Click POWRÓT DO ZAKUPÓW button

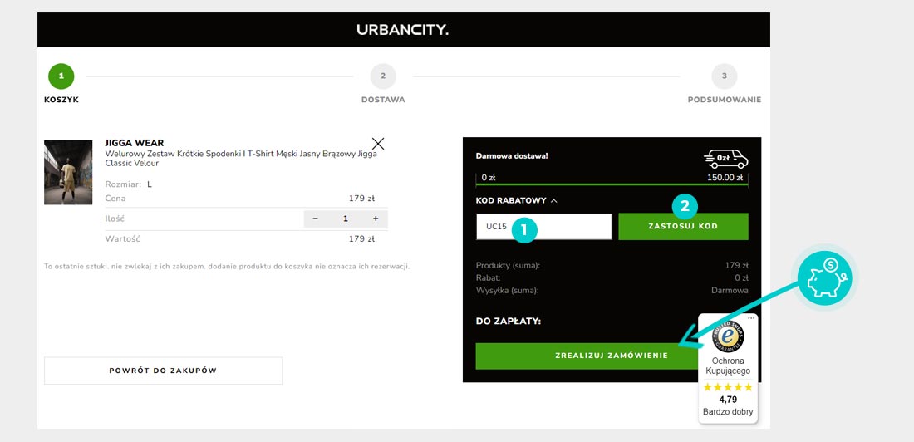tap(163, 371)
